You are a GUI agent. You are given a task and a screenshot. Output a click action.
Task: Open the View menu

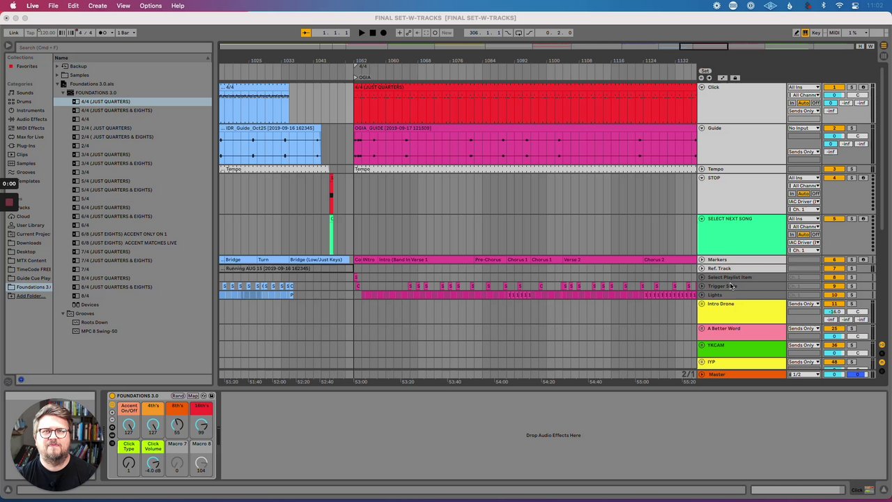pos(123,6)
